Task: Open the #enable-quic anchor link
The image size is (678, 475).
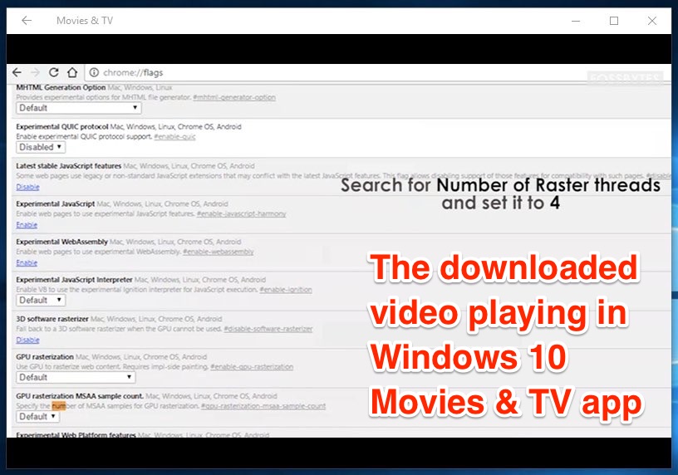Action: coord(174,136)
